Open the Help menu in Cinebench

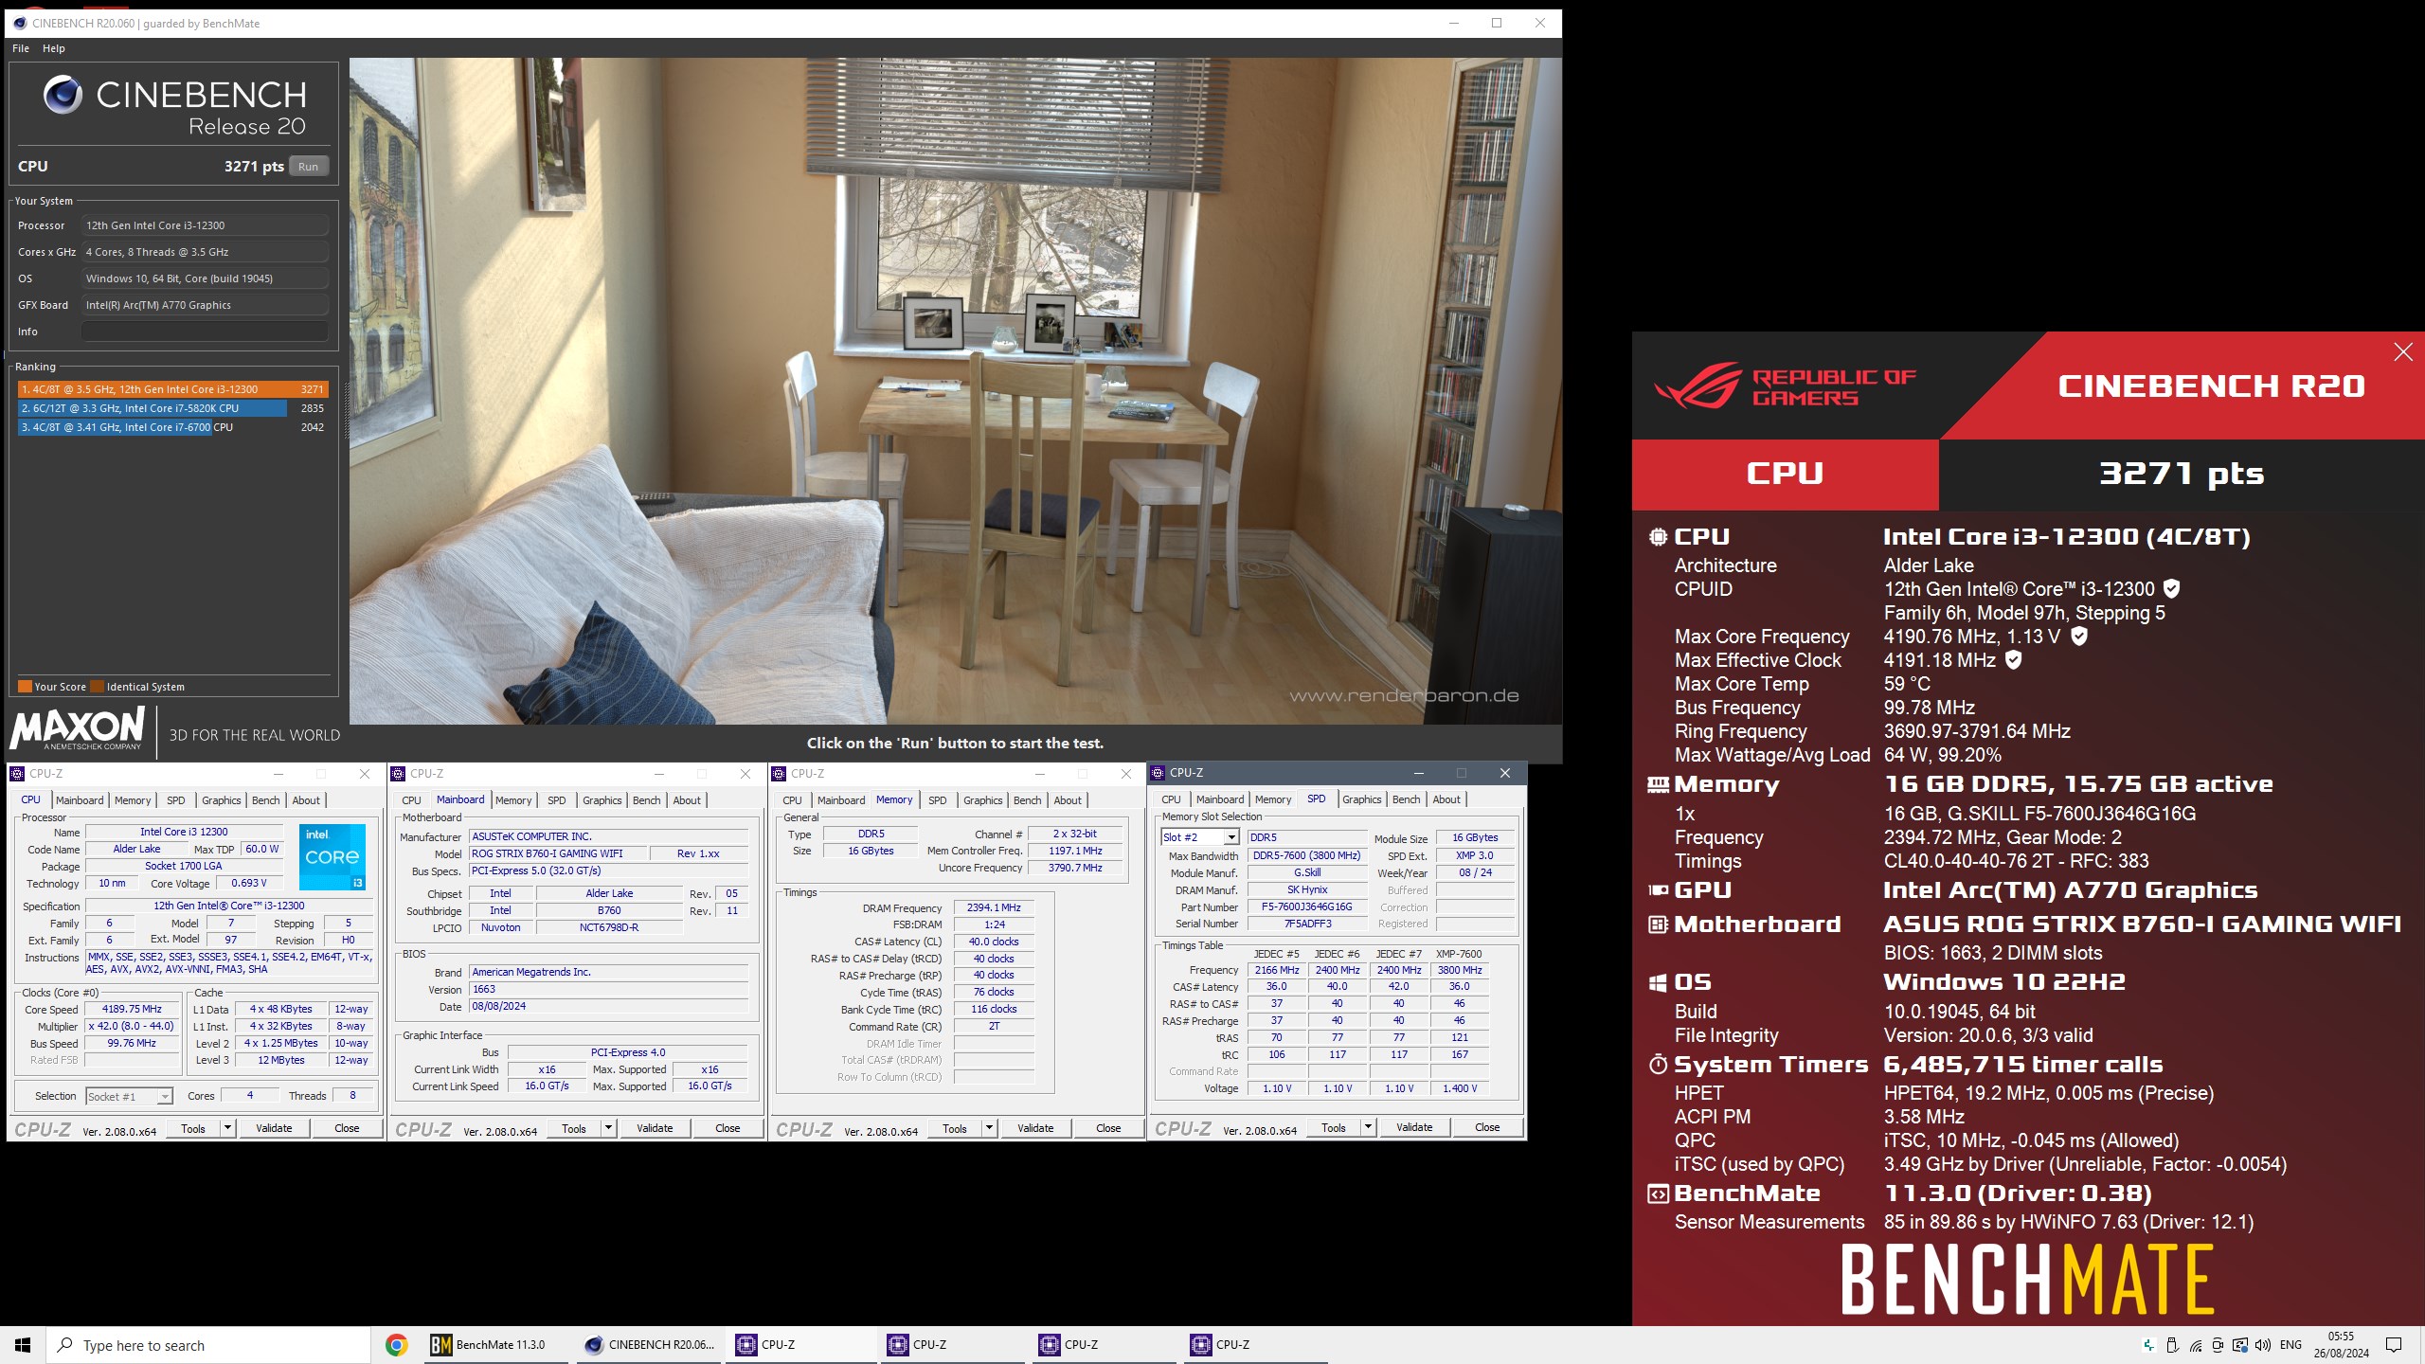coord(54,48)
